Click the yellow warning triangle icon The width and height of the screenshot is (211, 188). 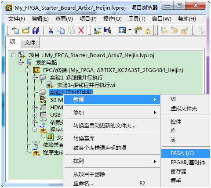[148, 30]
